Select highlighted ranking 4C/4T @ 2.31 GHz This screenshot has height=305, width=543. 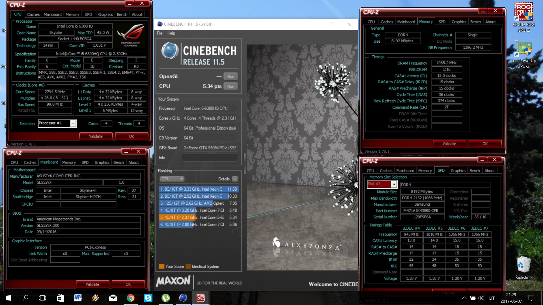pyautogui.click(x=199, y=217)
